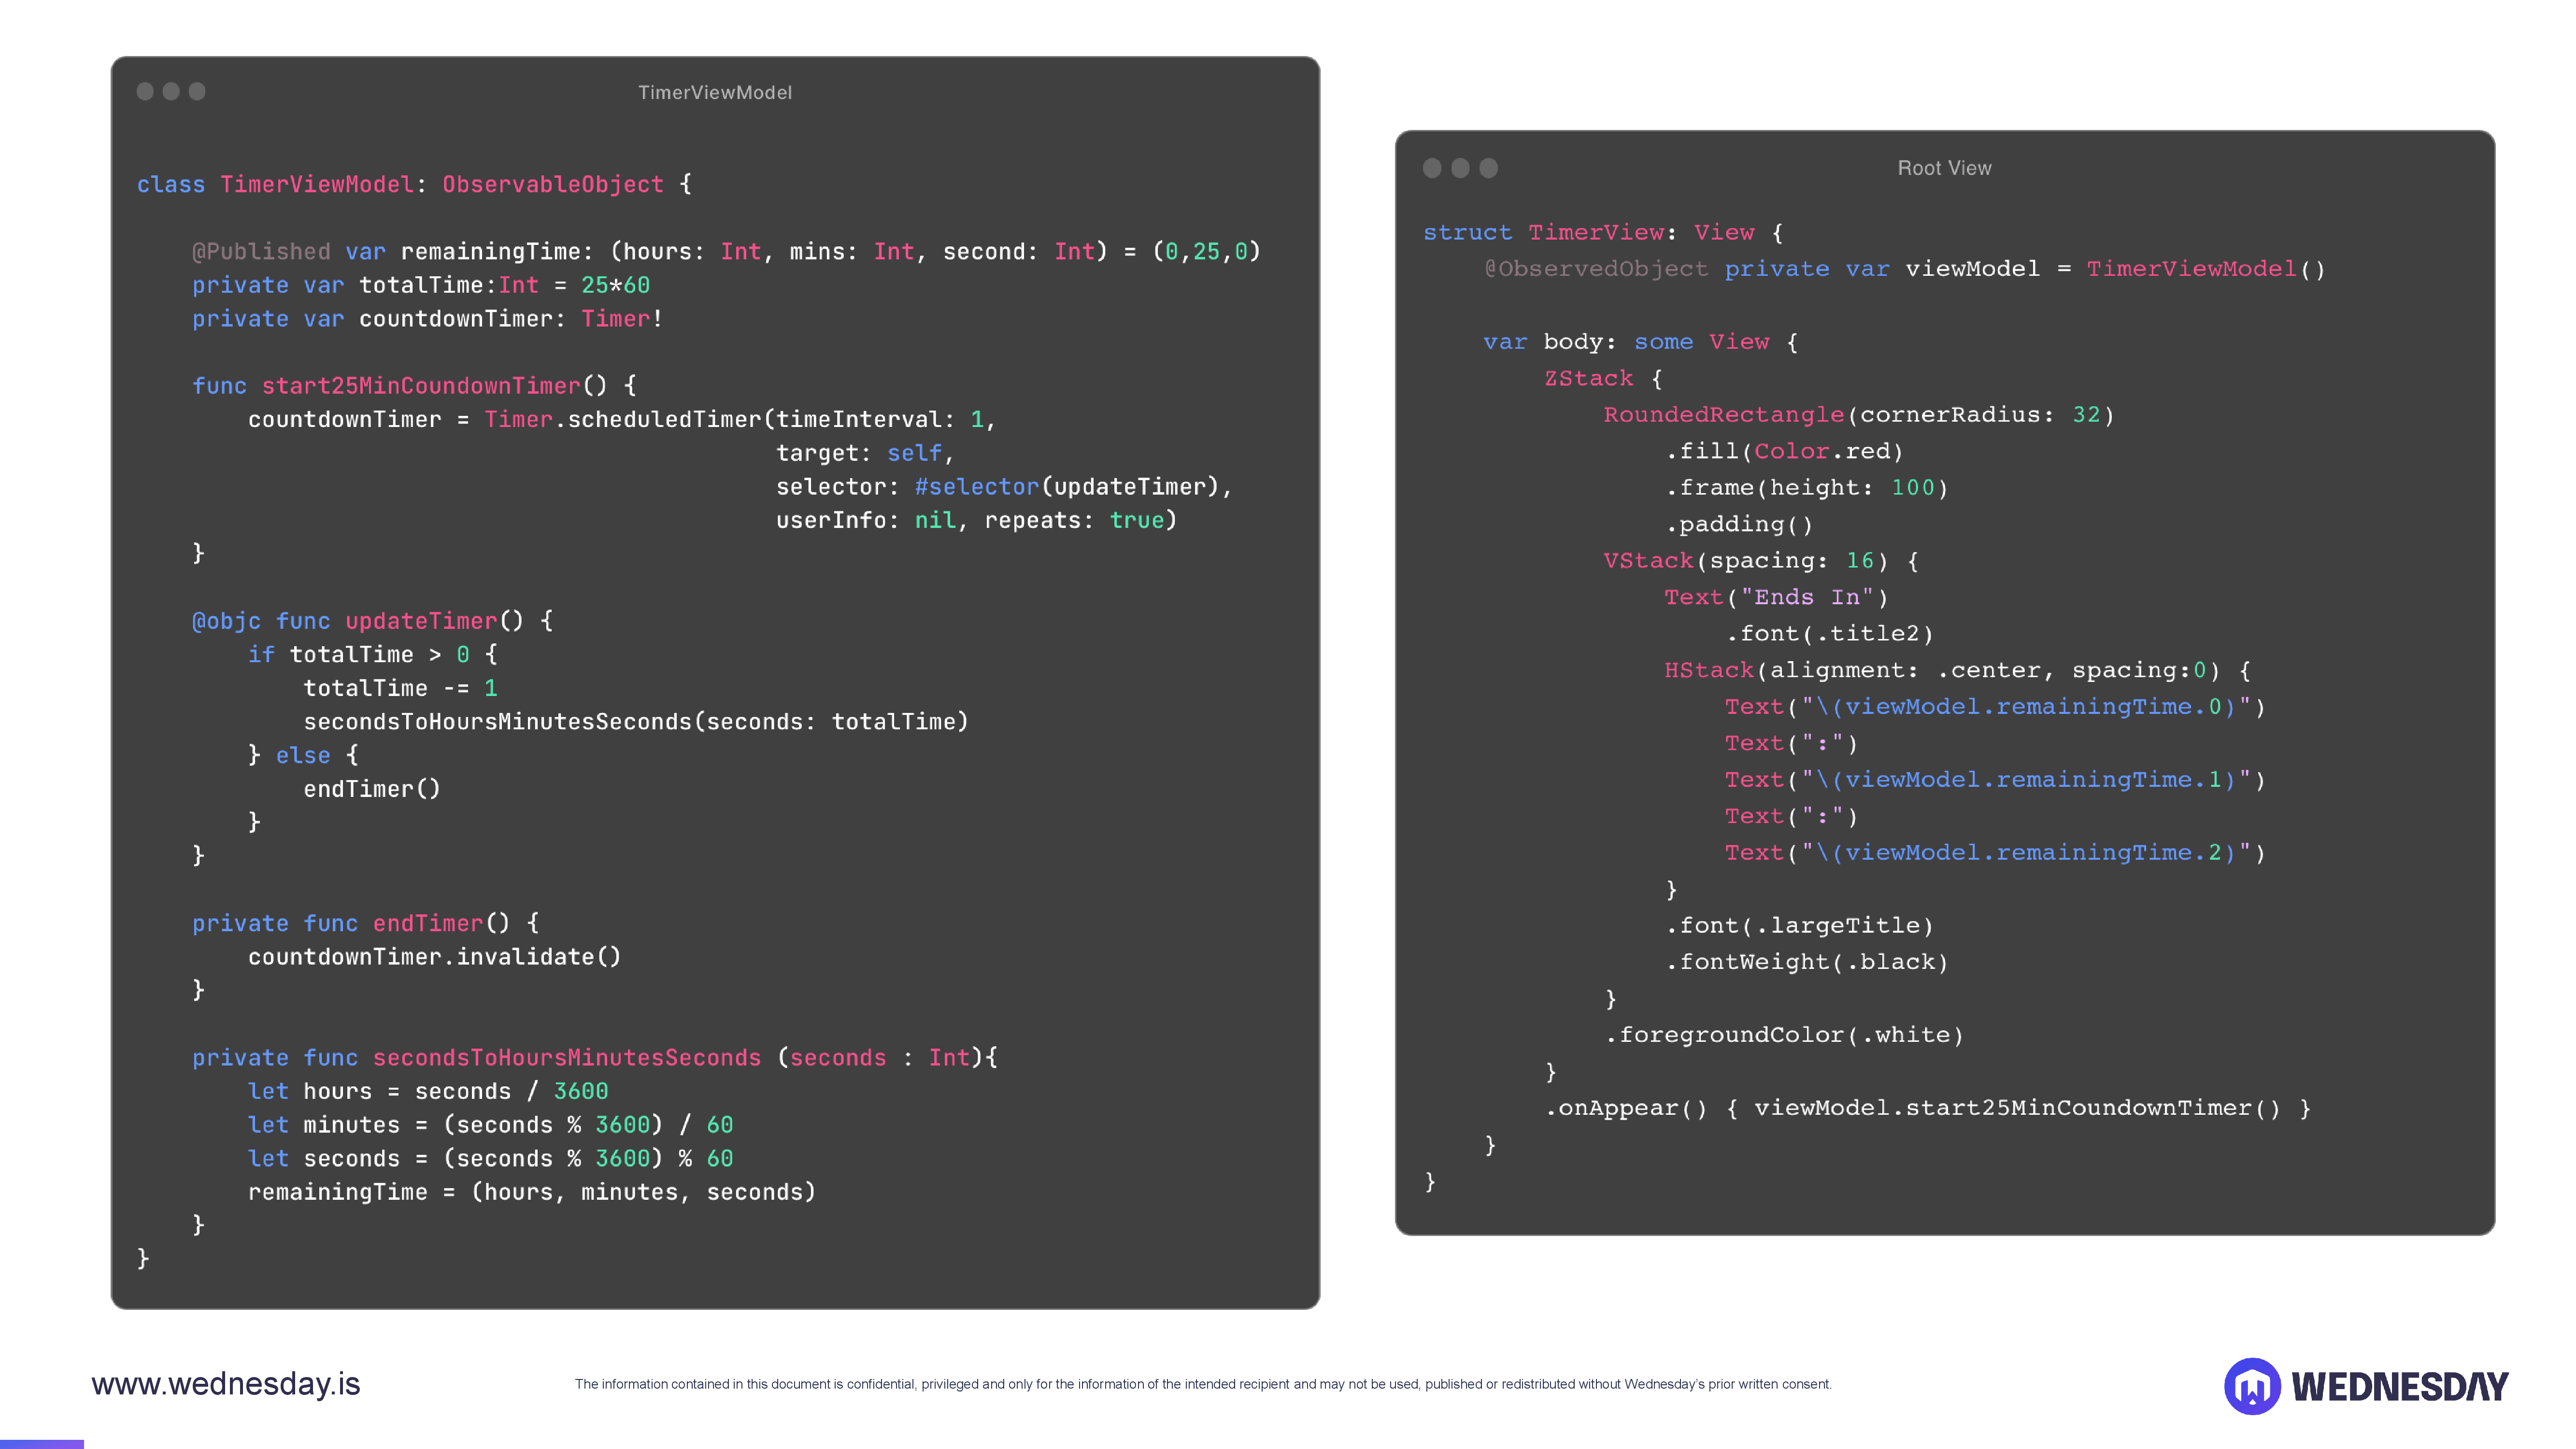Click the Text line with 'viewModel.remainingTime.0'
This screenshot has width=2576, height=1449.
1995,707
